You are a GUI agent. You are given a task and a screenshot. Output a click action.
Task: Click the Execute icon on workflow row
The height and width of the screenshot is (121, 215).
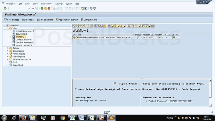coord(74,38)
